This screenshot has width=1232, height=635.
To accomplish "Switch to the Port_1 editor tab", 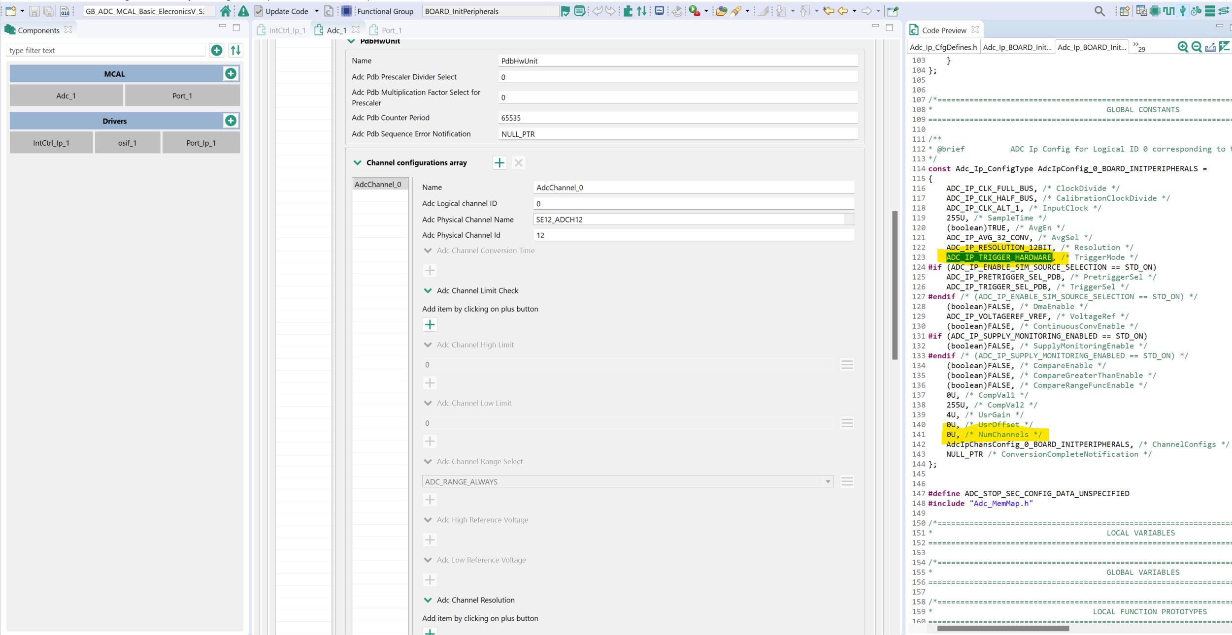I will pos(391,31).
